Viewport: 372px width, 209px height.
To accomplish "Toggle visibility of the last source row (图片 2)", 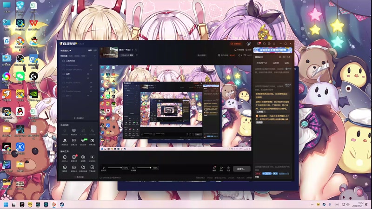I will pyautogui.click(x=88, y=96).
